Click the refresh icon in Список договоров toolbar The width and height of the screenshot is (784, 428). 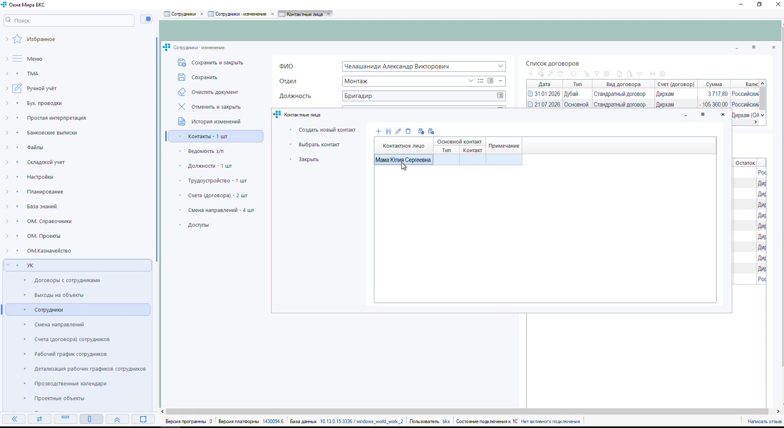tap(574, 74)
